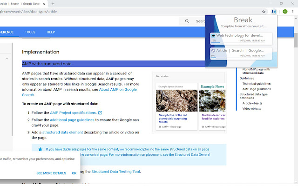Jump to Guidelines in page contents
The width and height of the screenshot is (298, 186).
click(x=247, y=79)
